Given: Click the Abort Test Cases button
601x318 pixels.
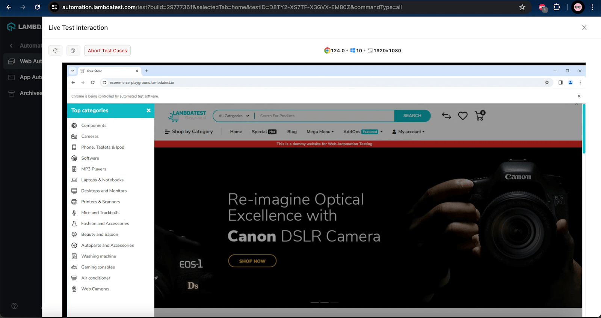Looking at the screenshot, I should click(x=107, y=51).
